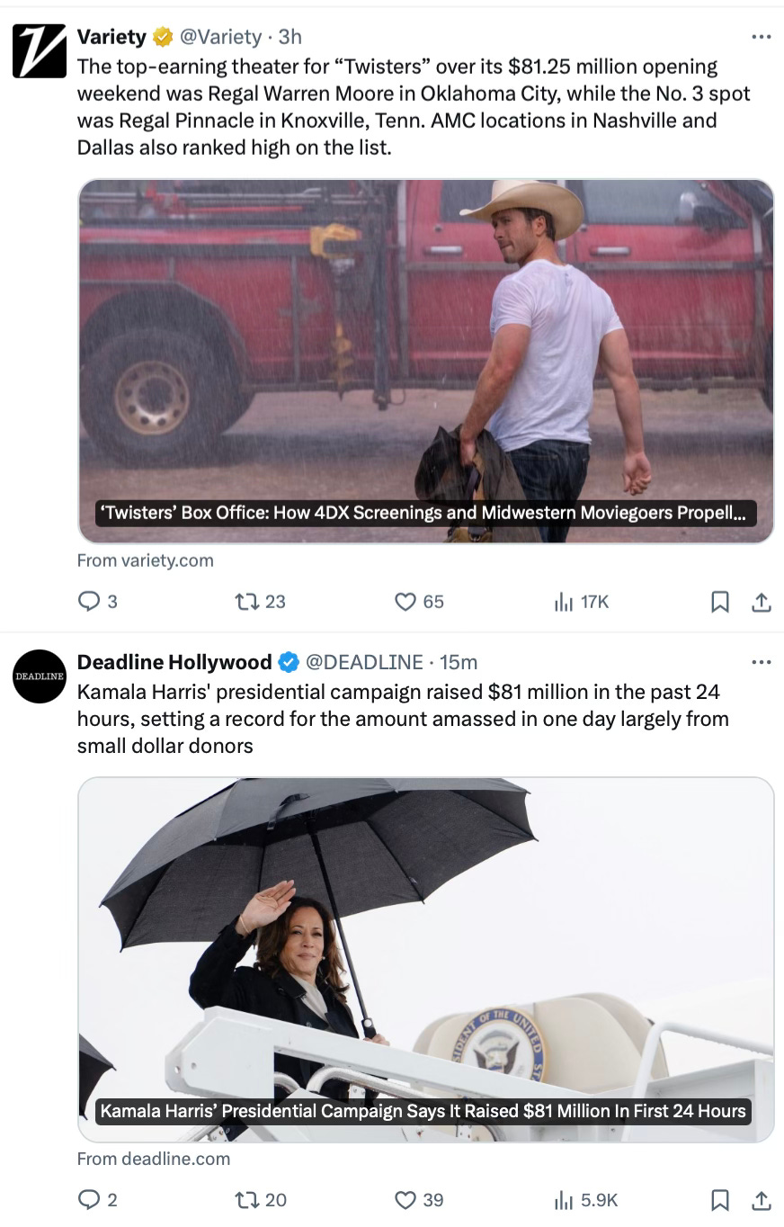The image size is (784, 1227).
Task: Like the Variety Twisters tweet
Action: [405, 602]
